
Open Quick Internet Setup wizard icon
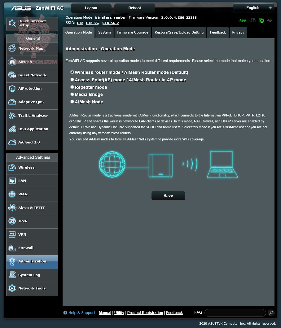click(x=12, y=23)
